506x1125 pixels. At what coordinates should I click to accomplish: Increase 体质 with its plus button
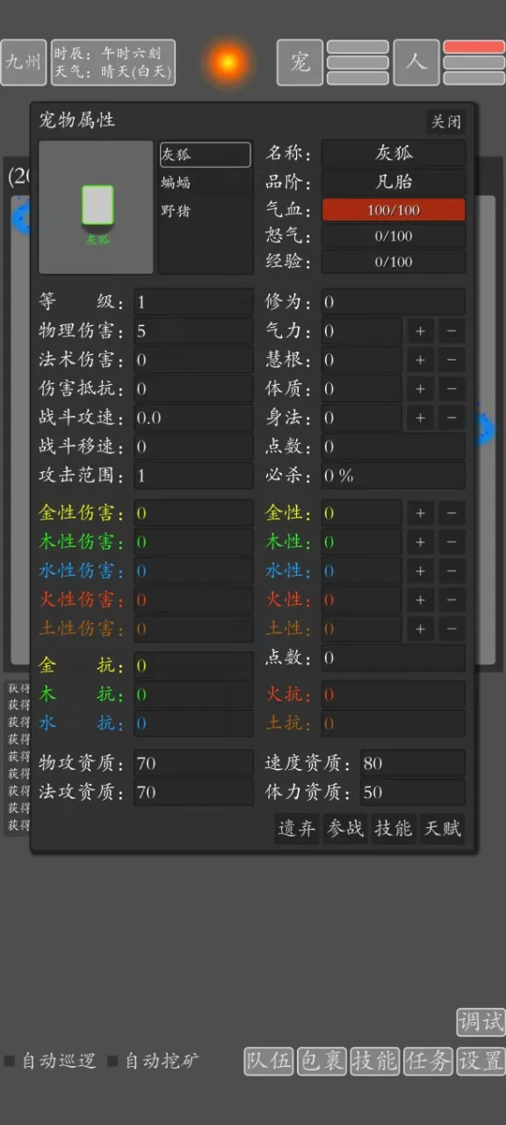[420, 389]
